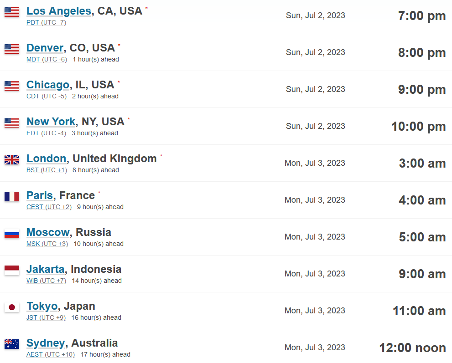The height and width of the screenshot is (363, 452).
Task: Click the WIB (UTC +7) timezone link
Action: coord(46,281)
